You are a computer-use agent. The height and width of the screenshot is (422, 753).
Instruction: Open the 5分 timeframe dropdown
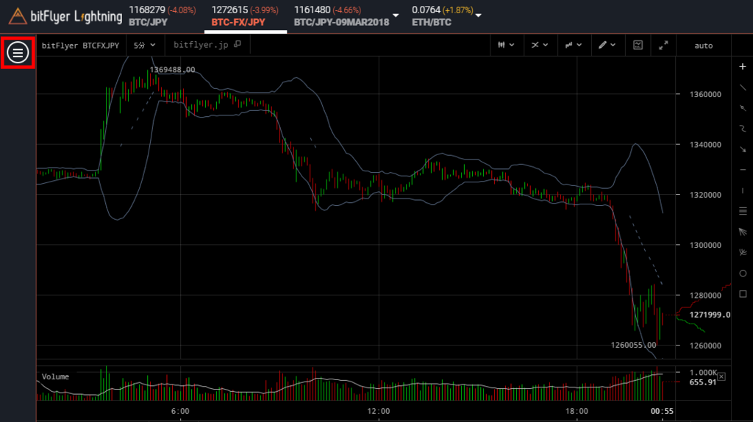(x=145, y=45)
